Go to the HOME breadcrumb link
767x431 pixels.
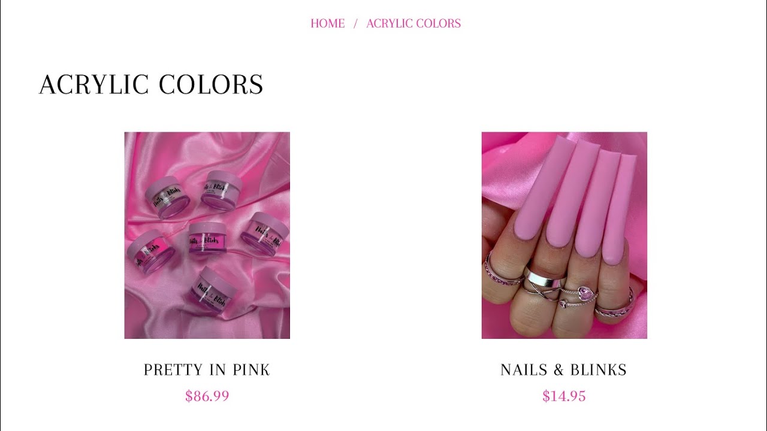tap(327, 23)
